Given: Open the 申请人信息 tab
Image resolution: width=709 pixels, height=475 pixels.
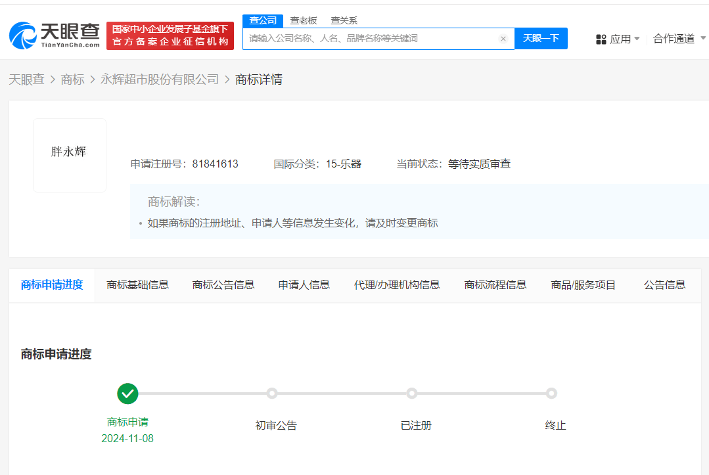Looking at the screenshot, I should click(304, 284).
